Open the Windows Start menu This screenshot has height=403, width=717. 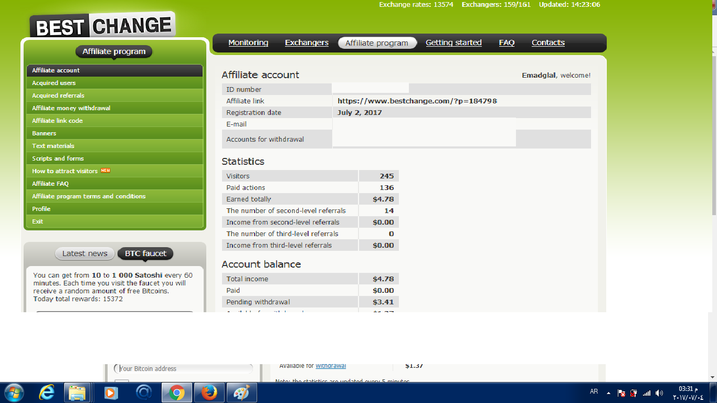coord(14,393)
